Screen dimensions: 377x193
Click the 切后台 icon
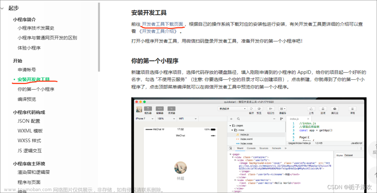[271, 108]
